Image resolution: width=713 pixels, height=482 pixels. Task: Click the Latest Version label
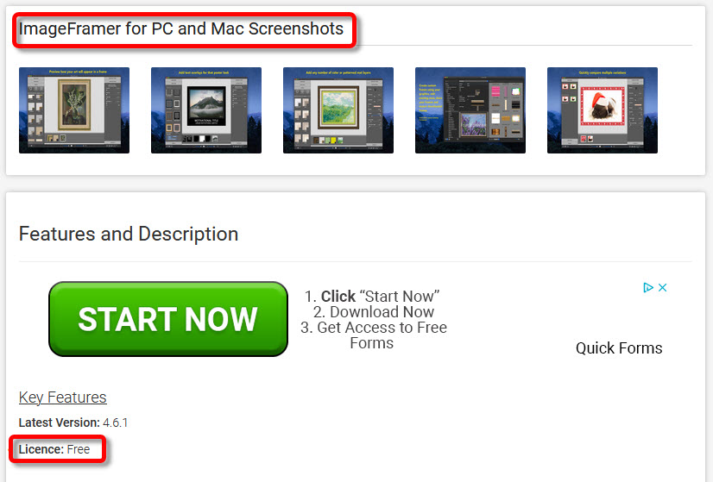pos(59,423)
